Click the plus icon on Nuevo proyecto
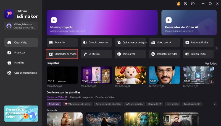The height and width of the screenshot is (126, 221). [x=54, y=20]
